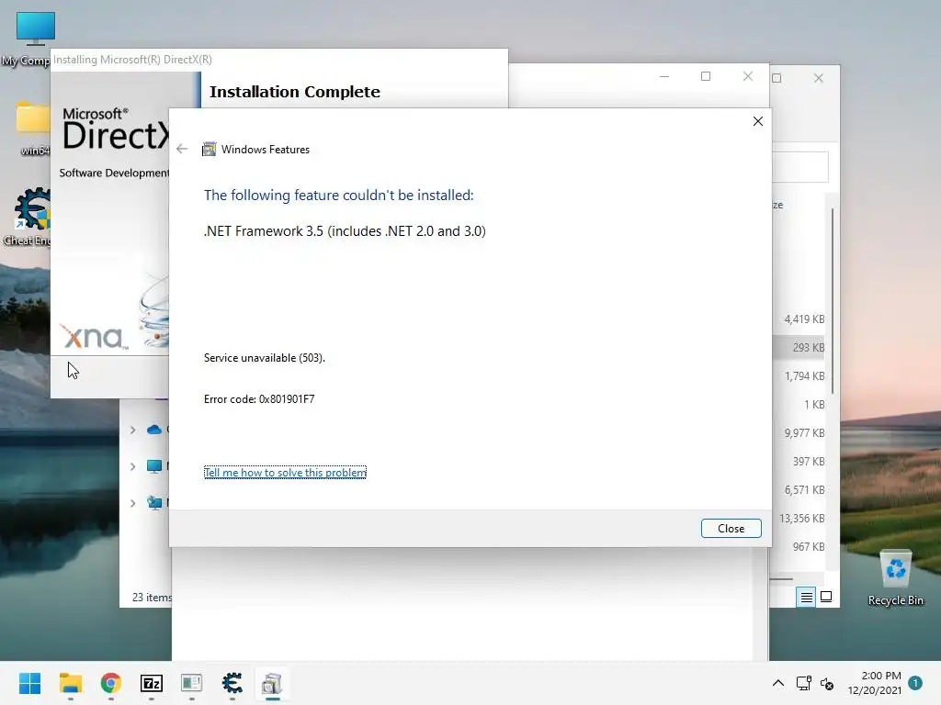Image resolution: width=941 pixels, height=705 pixels.
Task: Open the clock showing 2:00 PM
Action: coord(875,683)
